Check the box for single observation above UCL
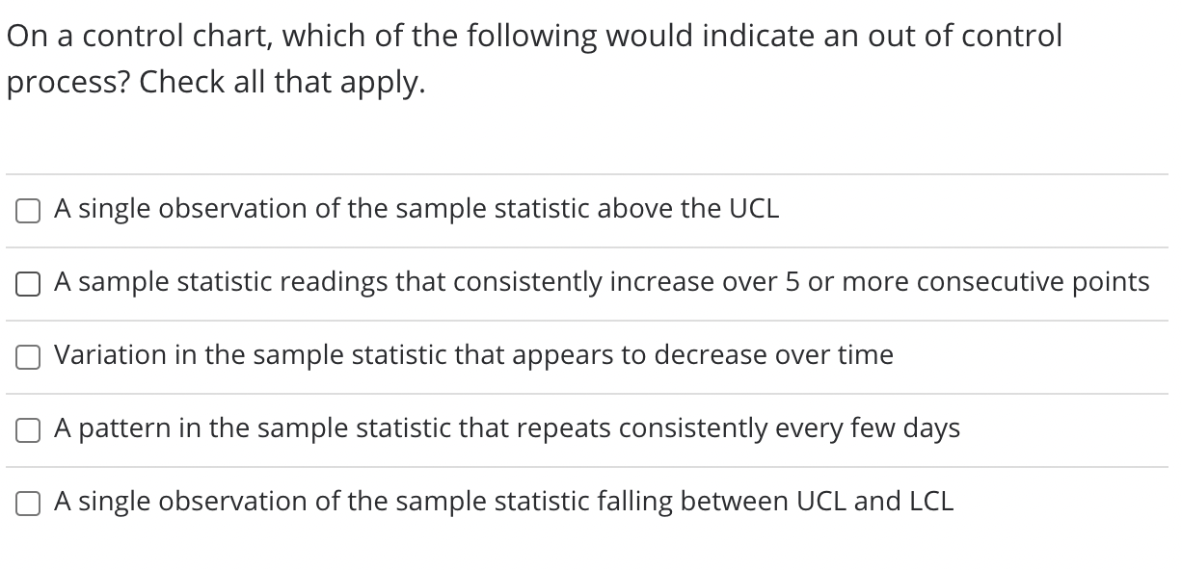Screen dimensions: 1182x570 tap(28, 211)
